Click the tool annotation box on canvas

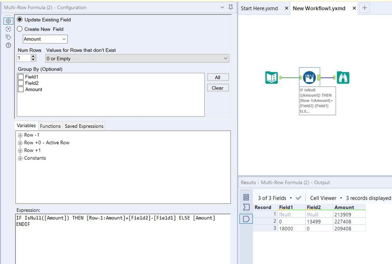(x=317, y=101)
